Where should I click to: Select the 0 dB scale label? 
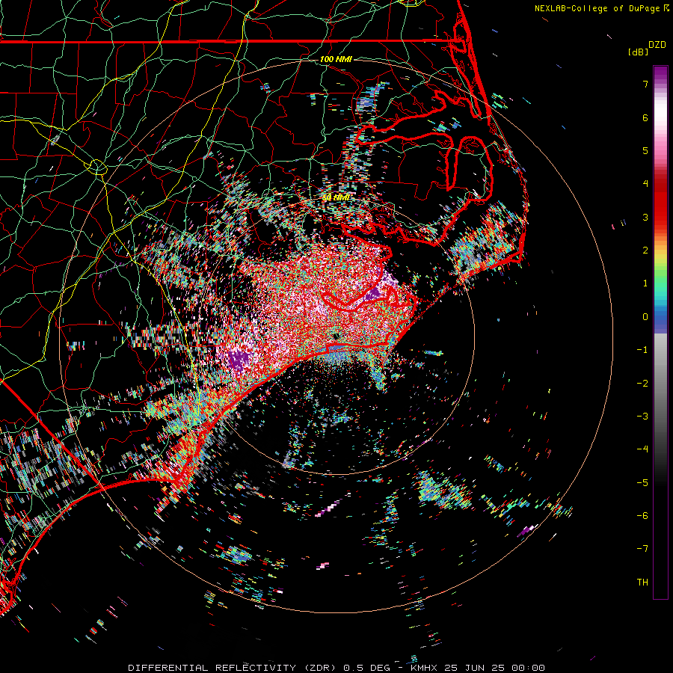(645, 317)
